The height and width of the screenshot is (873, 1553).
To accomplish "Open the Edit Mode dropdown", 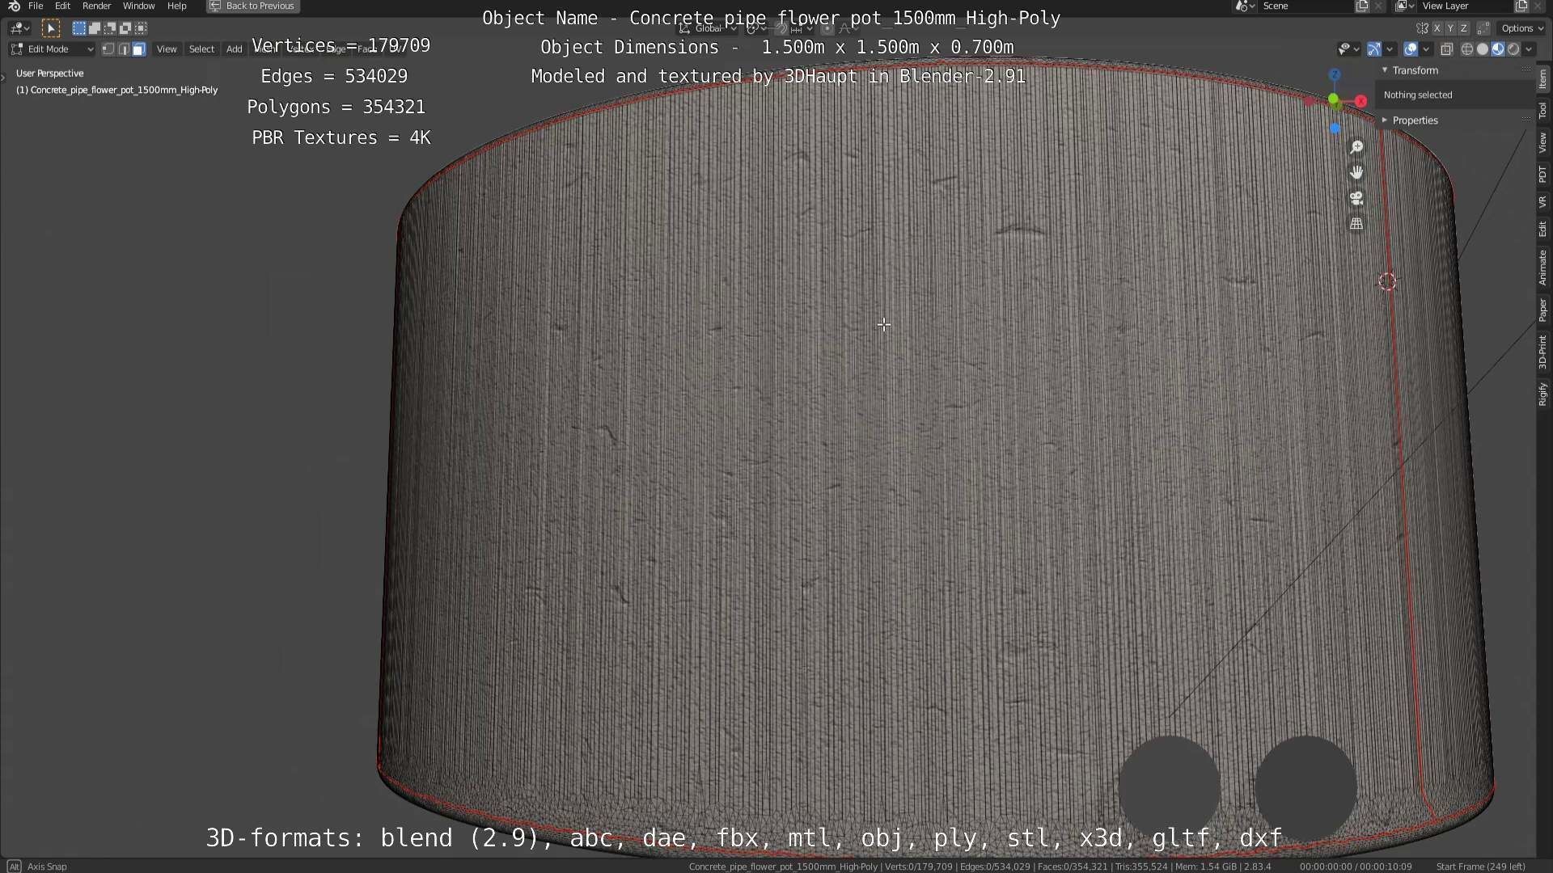I will point(52,49).
